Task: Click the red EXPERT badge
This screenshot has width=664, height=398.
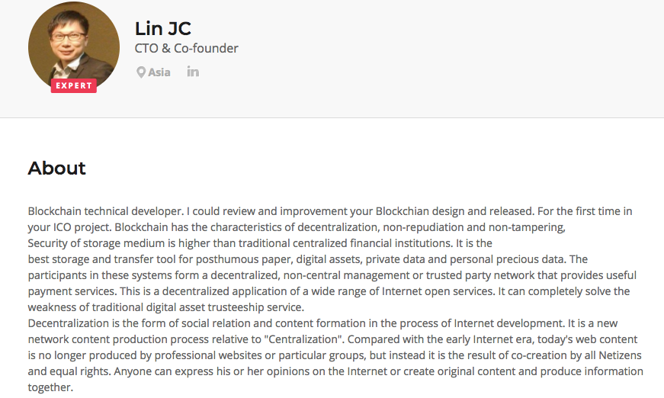Action: point(74,85)
